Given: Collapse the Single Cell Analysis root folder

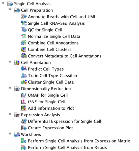Looking at the screenshot, I should click(3, 3).
